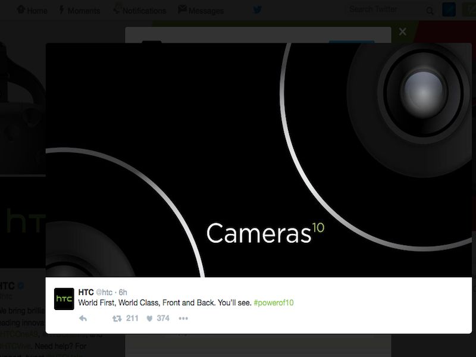Open the Moments tab
476x357 pixels.
tap(79, 10)
